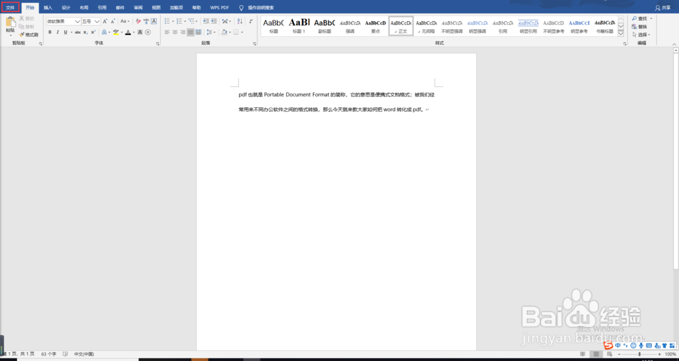Click the Sogou IME microphone icon
Screen dimensions: 679x361
(x=641, y=345)
